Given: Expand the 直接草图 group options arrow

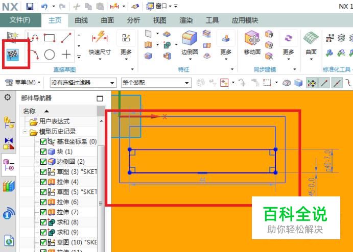Looking at the screenshot, I should [132, 69].
